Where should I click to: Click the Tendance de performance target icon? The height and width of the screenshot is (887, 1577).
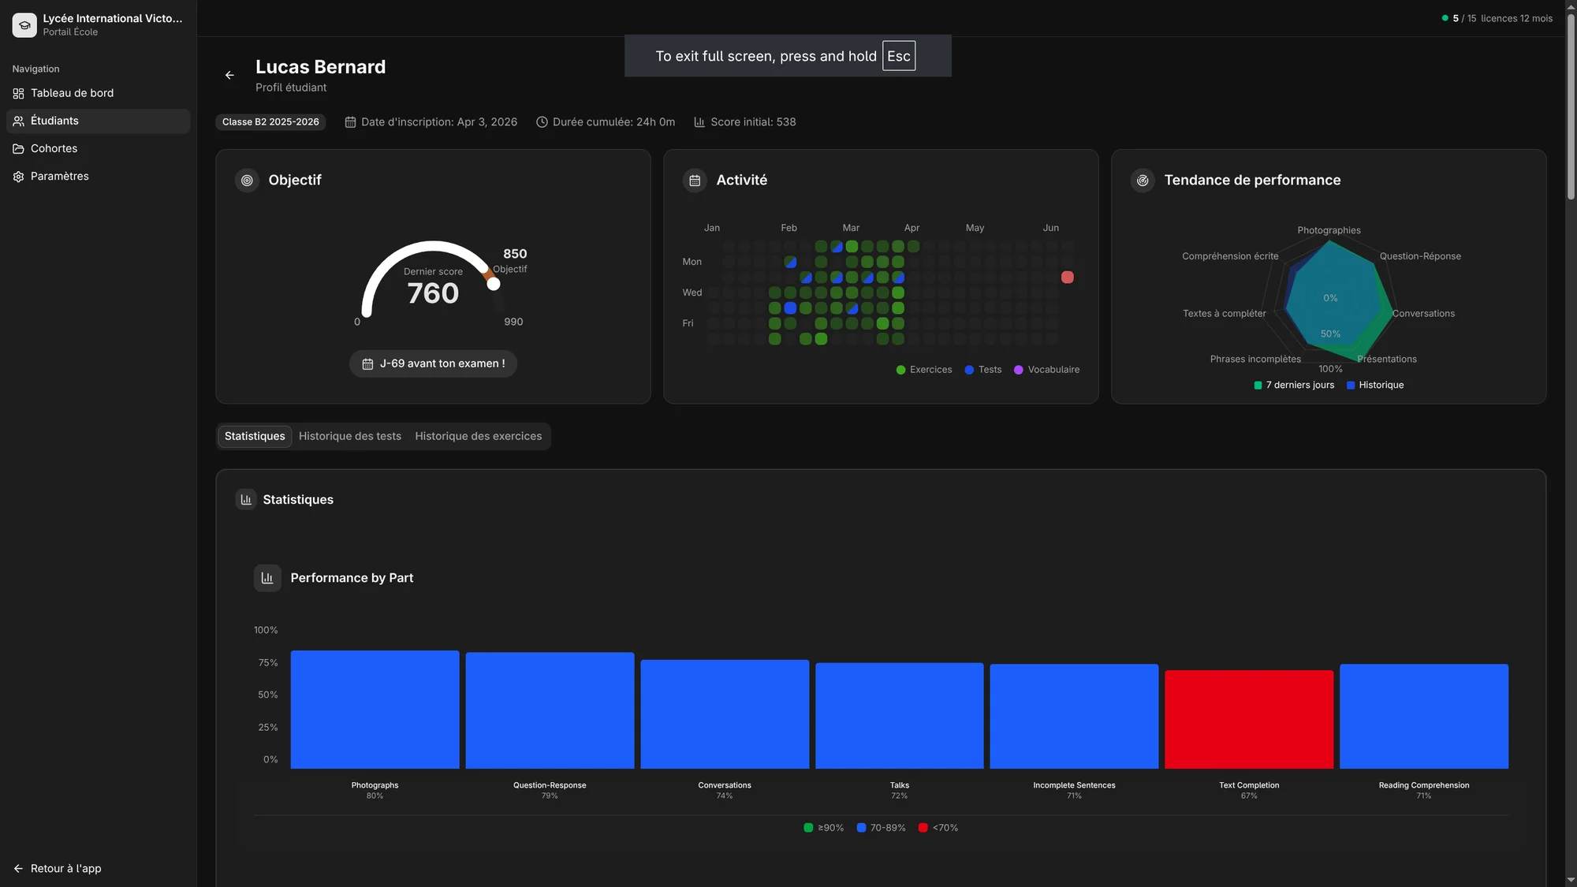[x=1143, y=180]
